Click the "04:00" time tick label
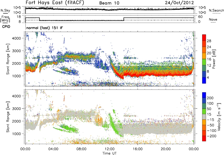This screenshot has height=155, width=224. 53,149
